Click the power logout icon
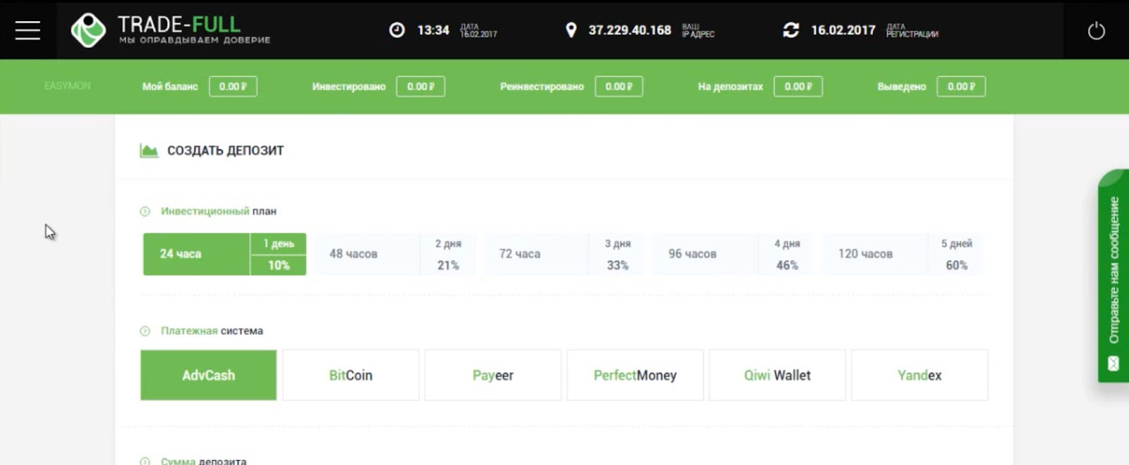The width and height of the screenshot is (1129, 465). pyautogui.click(x=1097, y=31)
